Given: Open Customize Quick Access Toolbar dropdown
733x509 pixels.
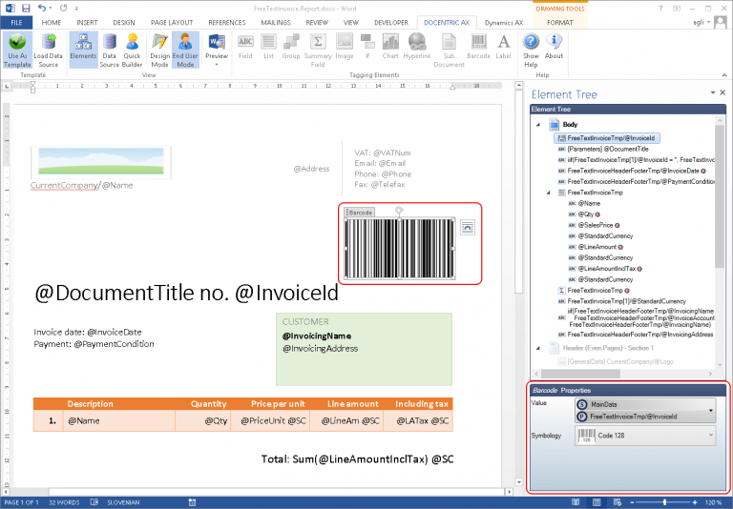Looking at the screenshot, I should 76,9.
